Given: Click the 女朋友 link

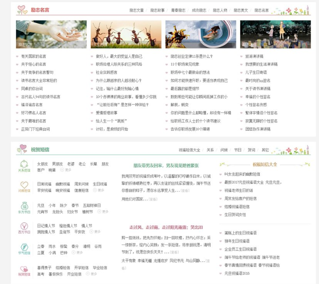Looking at the screenshot, I should click(43, 164).
